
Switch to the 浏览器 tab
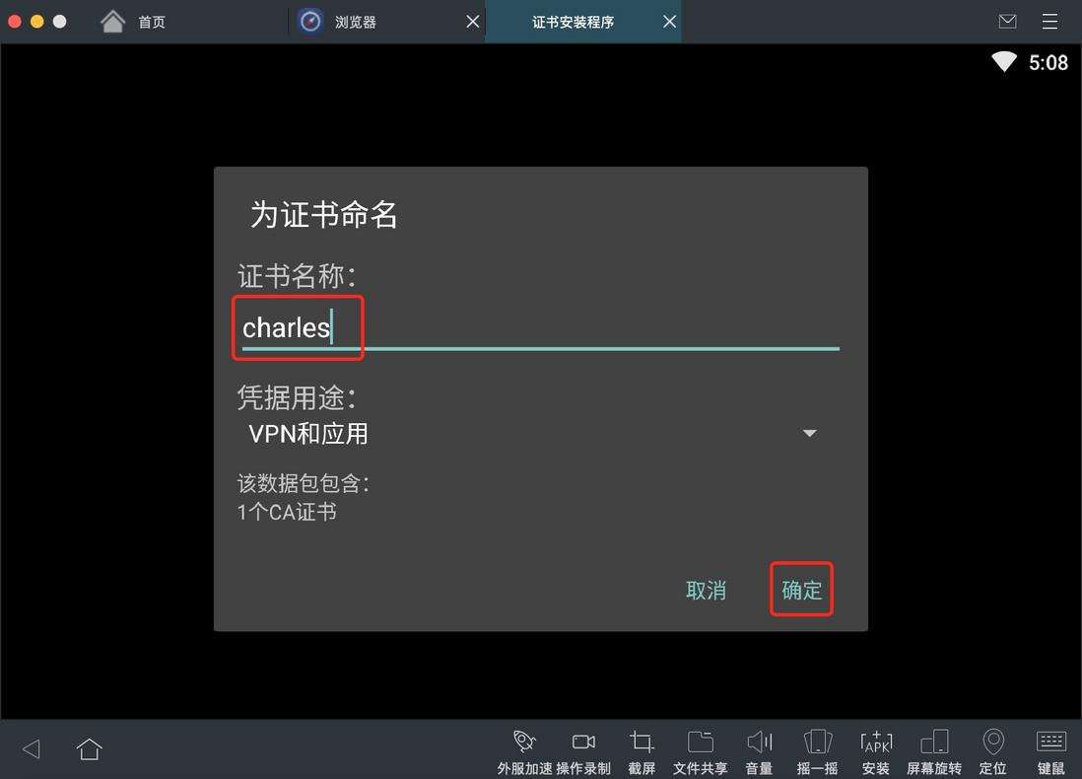386,22
